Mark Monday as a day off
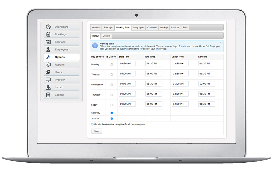The height and width of the screenshot is (173, 273). pos(112,64)
